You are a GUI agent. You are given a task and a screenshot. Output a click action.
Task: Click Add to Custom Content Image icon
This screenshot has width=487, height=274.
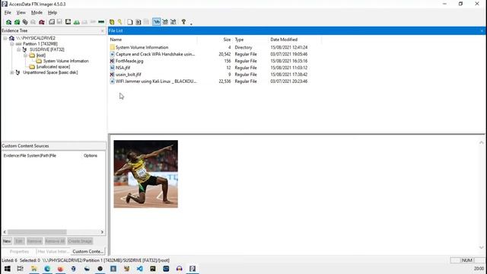pyautogui.click(x=76, y=22)
